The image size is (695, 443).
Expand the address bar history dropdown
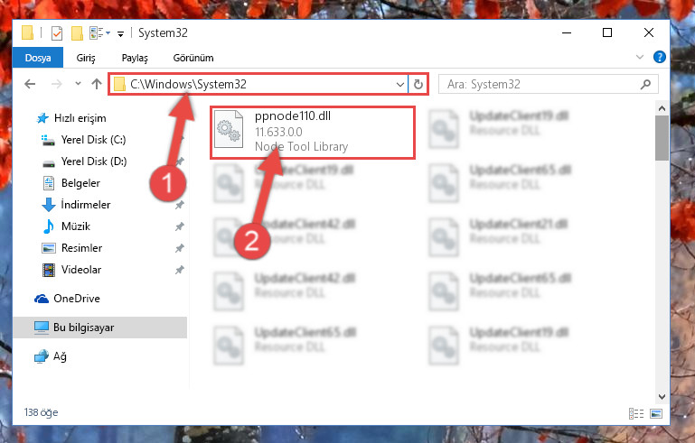[x=399, y=84]
